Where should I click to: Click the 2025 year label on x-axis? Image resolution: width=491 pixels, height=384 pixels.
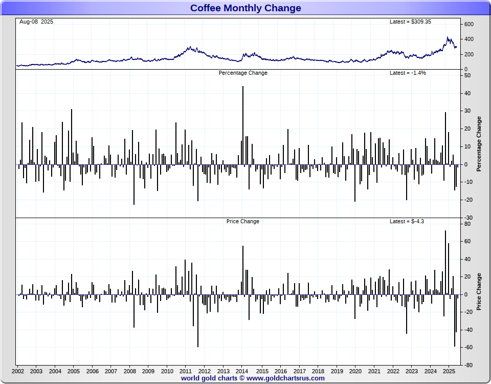coord(449,371)
